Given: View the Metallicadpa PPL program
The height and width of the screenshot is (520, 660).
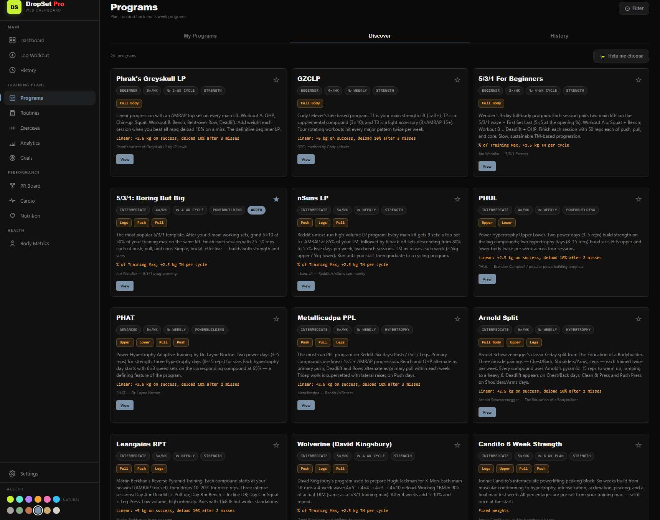Looking at the screenshot, I should pos(306,405).
